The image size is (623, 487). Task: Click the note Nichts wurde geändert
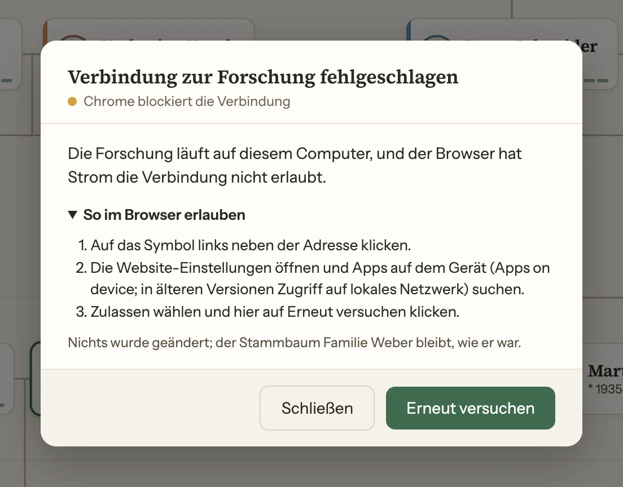pyautogui.click(x=295, y=343)
